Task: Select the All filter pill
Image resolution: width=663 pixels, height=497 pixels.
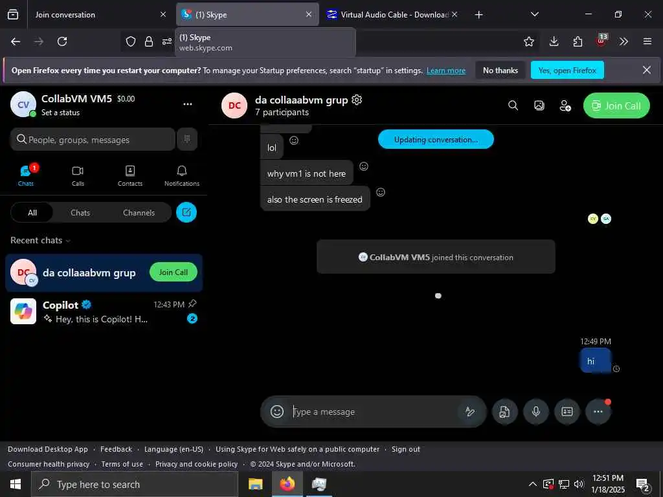Action: [32, 212]
